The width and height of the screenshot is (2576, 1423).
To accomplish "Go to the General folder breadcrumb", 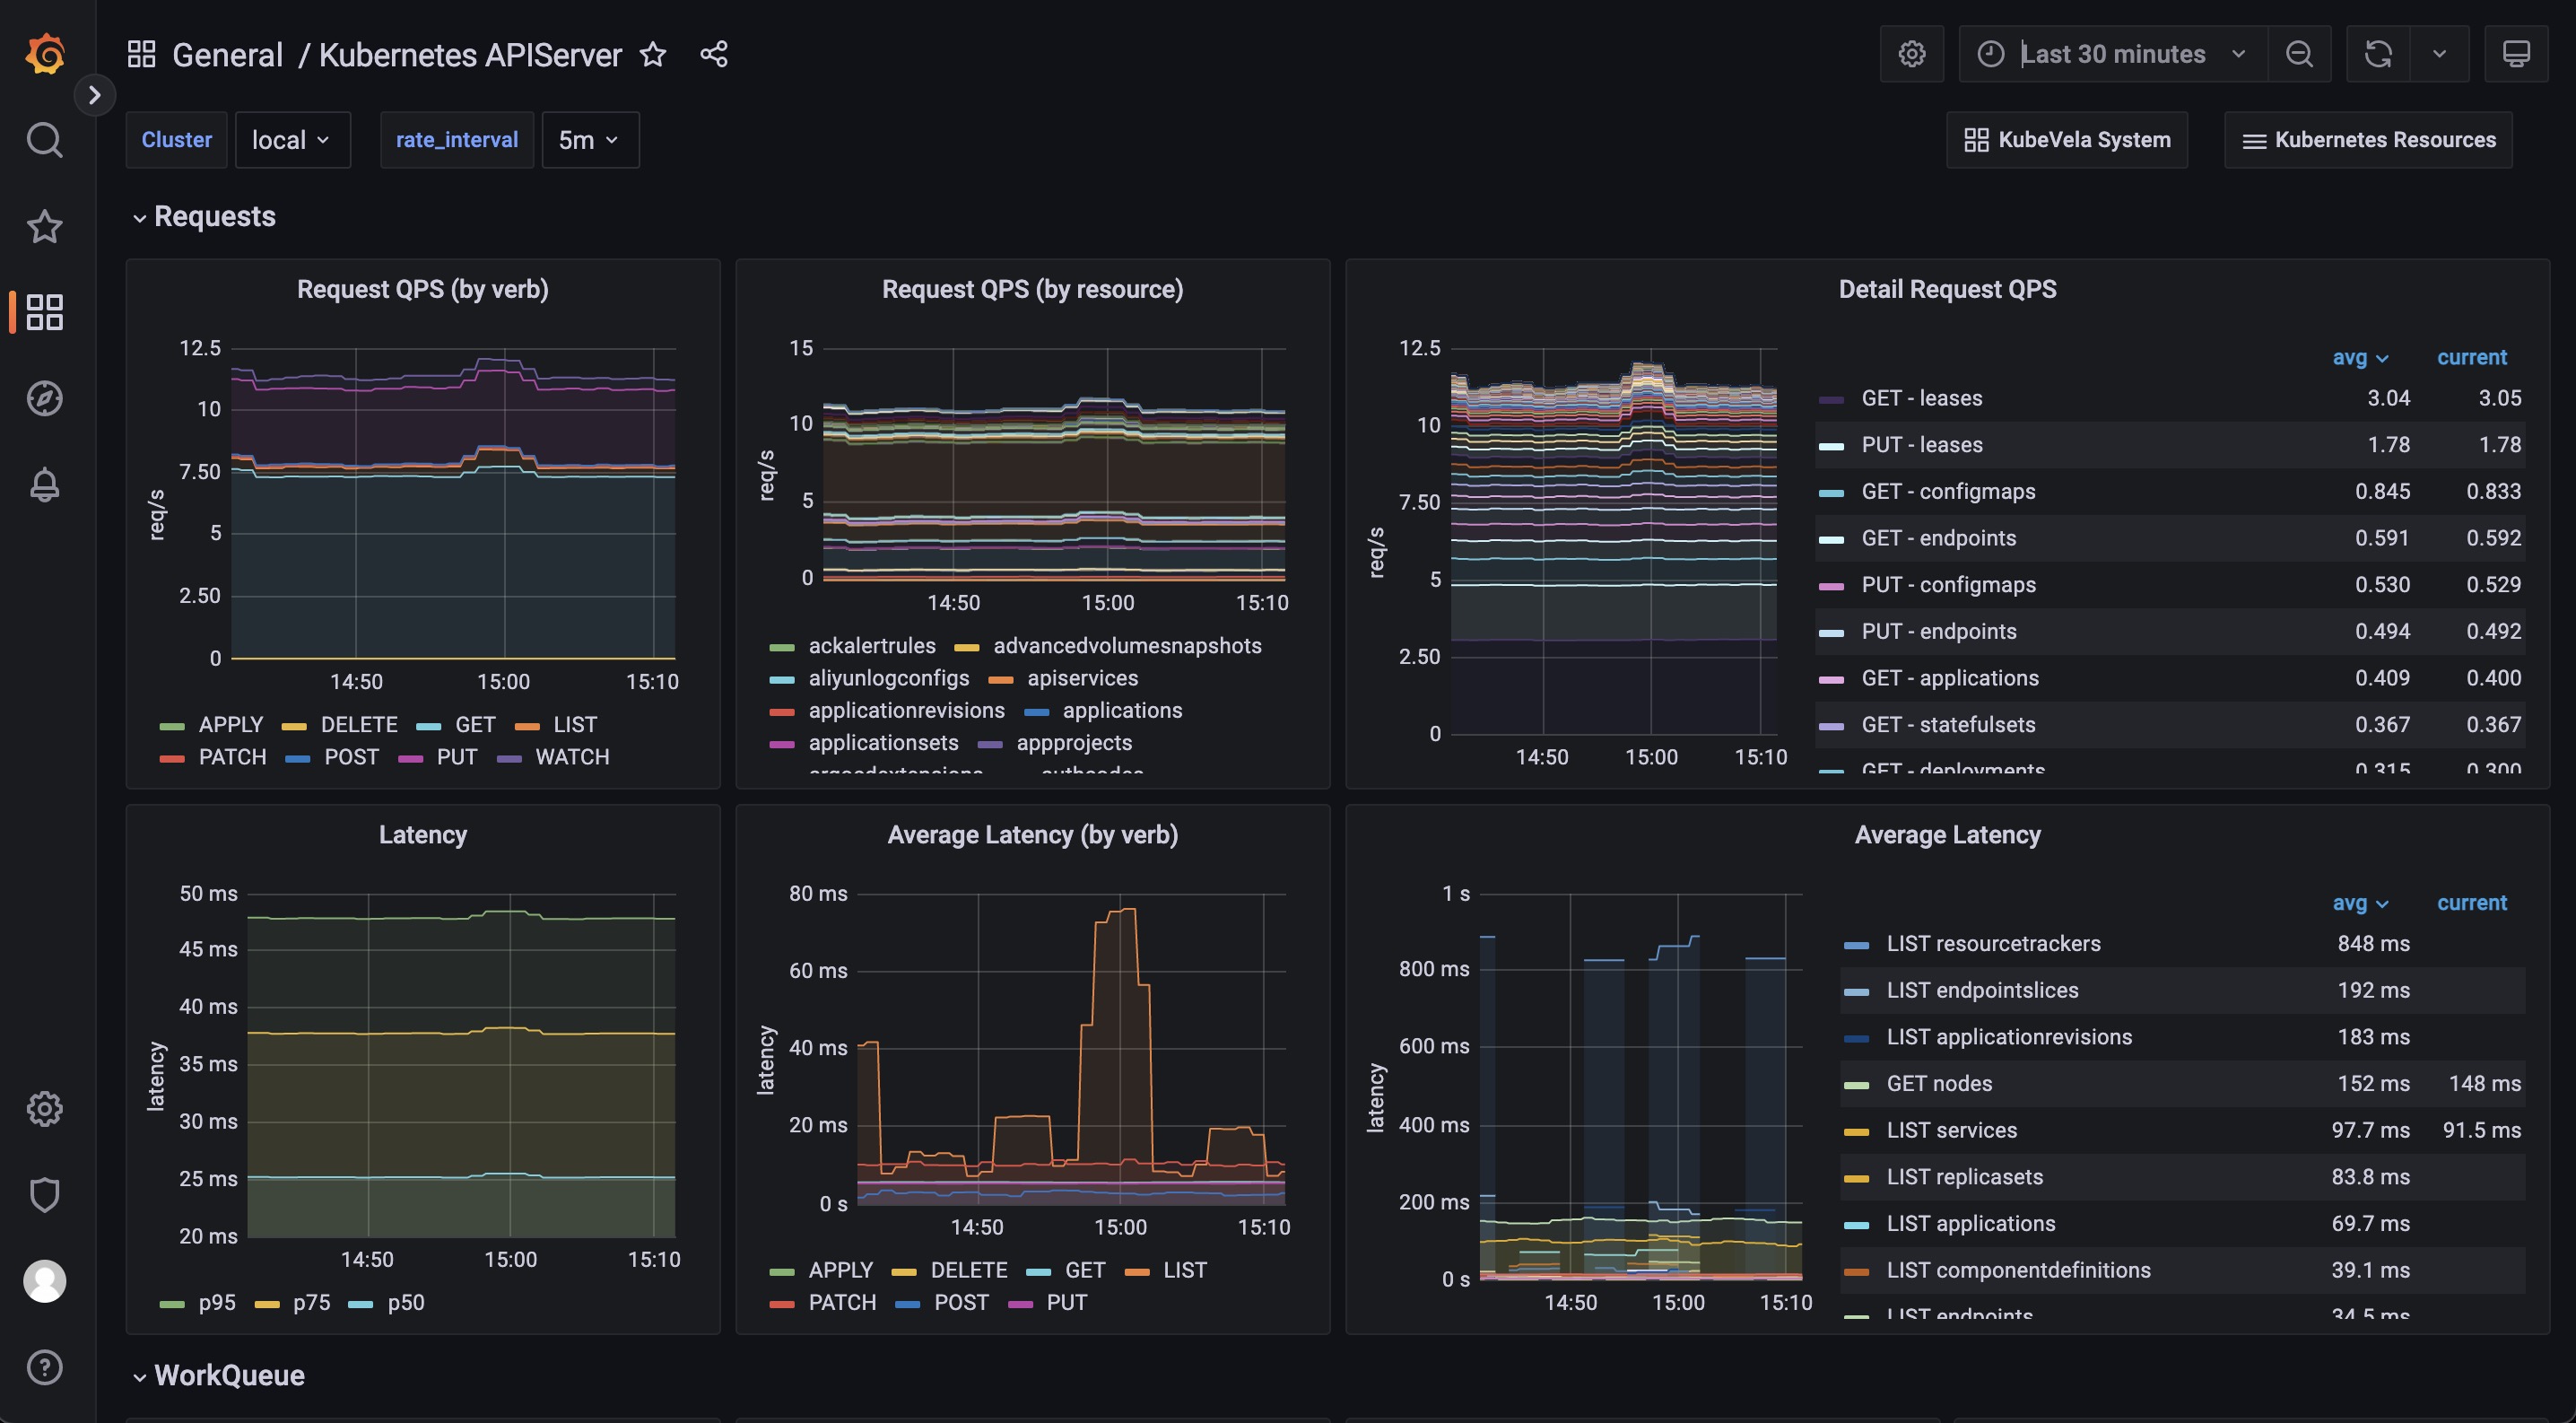I will coord(227,54).
